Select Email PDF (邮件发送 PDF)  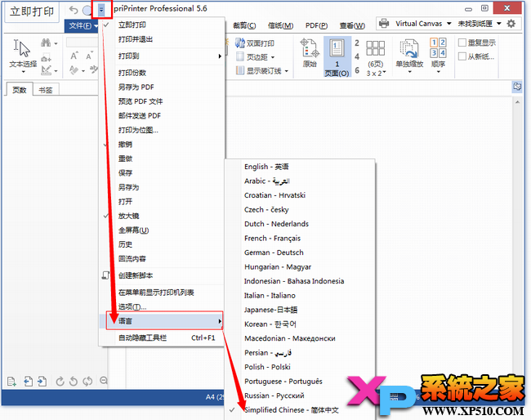point(162,115)
